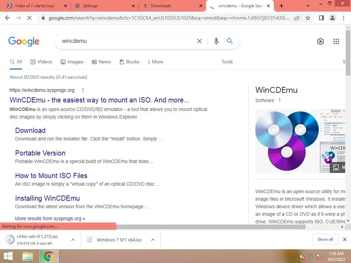The image size is (351, 263).
Task: Open the Portable Version sitelink
Action: pos(40,153)
